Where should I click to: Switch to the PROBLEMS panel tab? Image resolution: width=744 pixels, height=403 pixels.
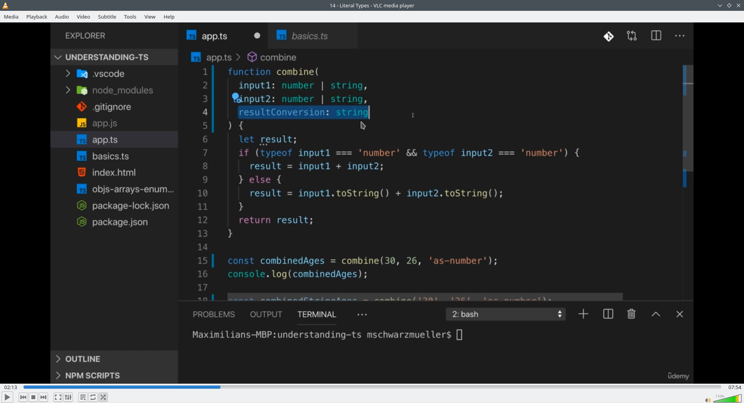(214, 314)
